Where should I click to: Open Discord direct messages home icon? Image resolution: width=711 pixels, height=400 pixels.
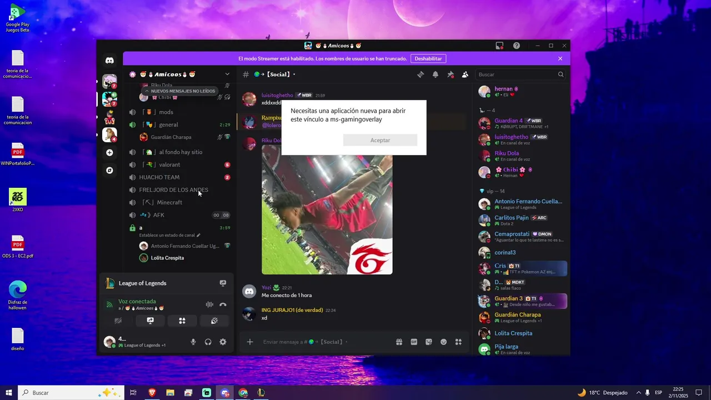(x=109, y=61)
